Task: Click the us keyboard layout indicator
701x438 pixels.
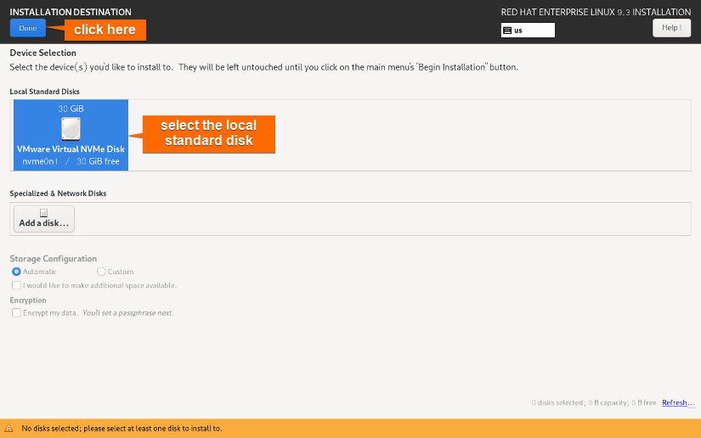Action: tap(528, 31)
